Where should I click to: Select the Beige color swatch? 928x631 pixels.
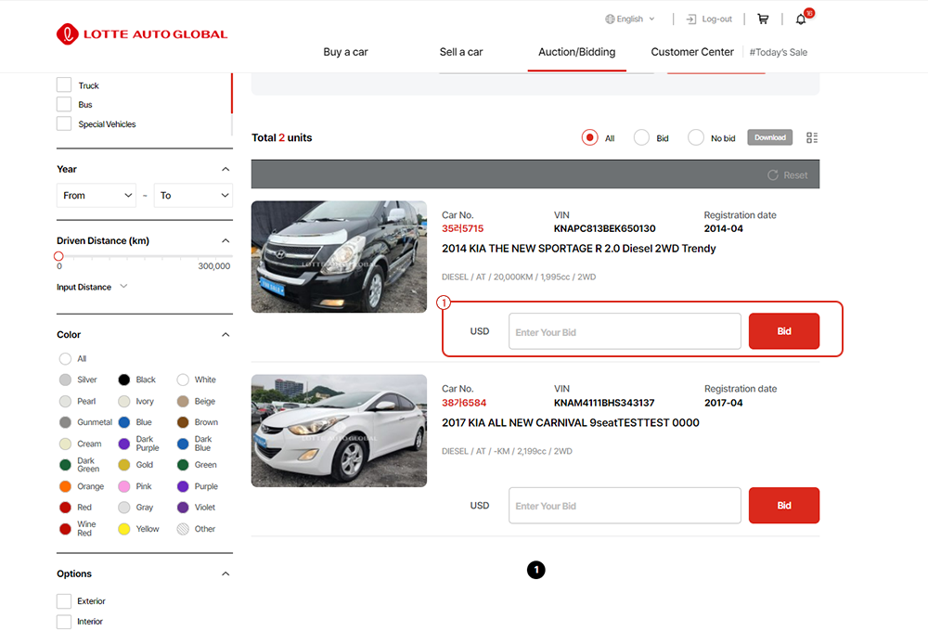coord(183,401)
